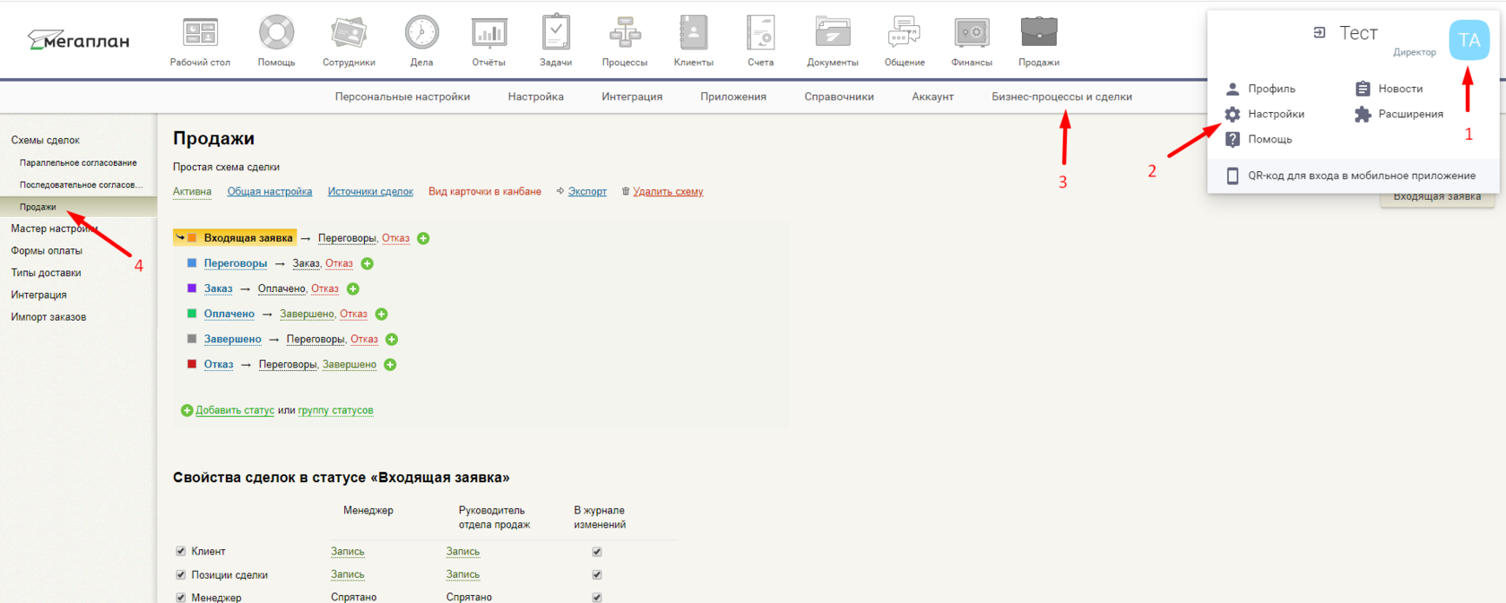Viewport: 1506px width, 603px height.
Task: Open the Активна status dropdown
Action: [192, 192]
